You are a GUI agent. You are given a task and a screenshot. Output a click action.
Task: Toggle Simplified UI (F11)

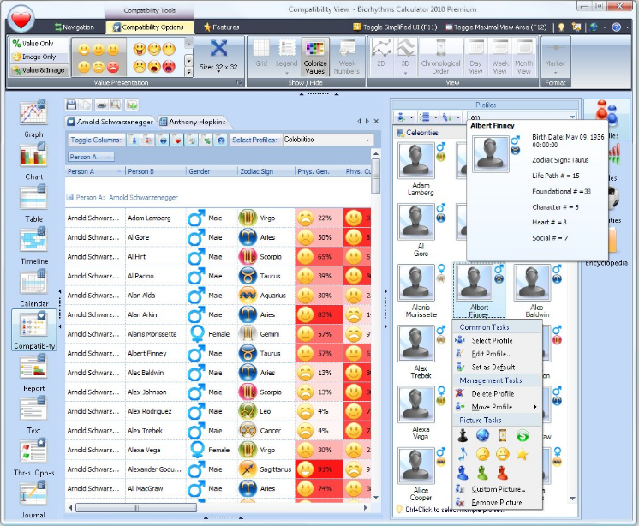pos(395,27)
